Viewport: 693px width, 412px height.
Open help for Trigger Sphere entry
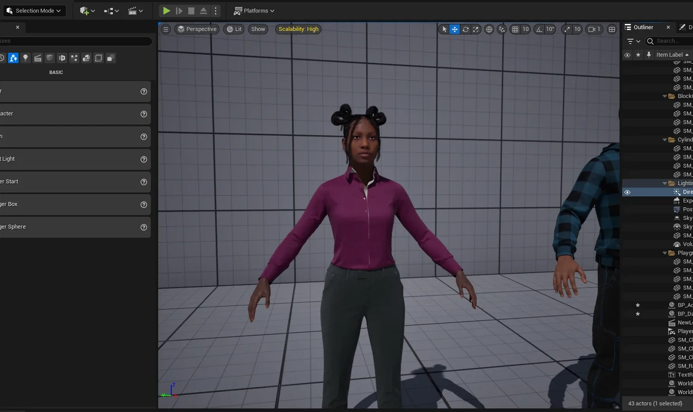[x=144, y=227]
